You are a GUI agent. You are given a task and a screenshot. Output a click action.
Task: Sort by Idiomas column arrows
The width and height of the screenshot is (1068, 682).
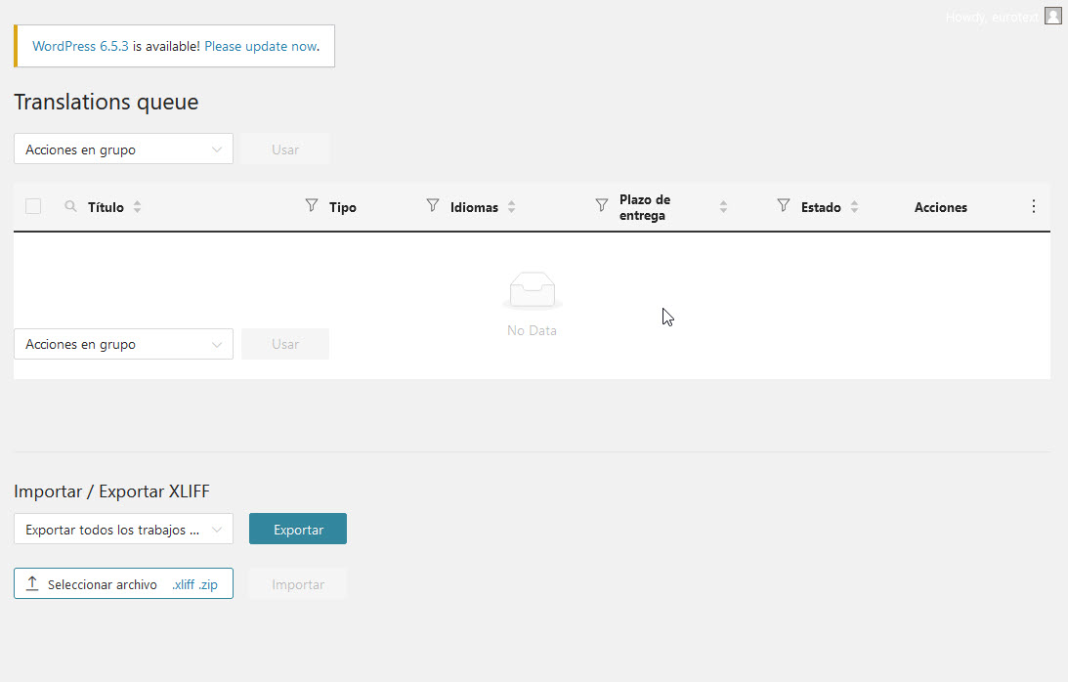[x=512, y=207]
